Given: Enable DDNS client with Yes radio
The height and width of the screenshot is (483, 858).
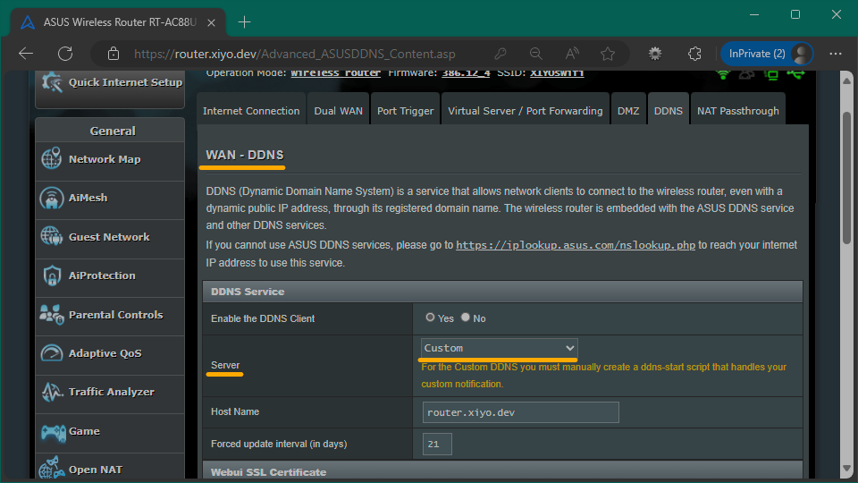Looking at the screenshot, I should click(431, 318).
